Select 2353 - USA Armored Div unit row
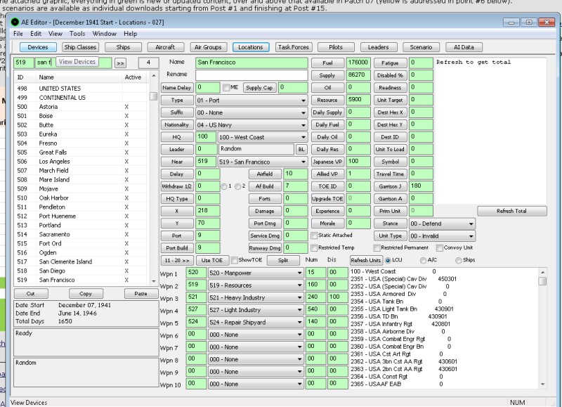The image size is (562, 407). [x=398, y=294]
